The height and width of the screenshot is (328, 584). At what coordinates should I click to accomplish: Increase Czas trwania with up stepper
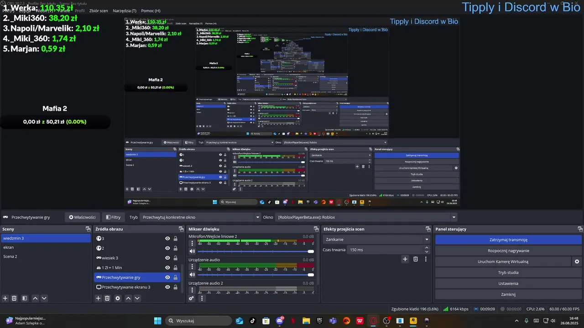[427, 248]
